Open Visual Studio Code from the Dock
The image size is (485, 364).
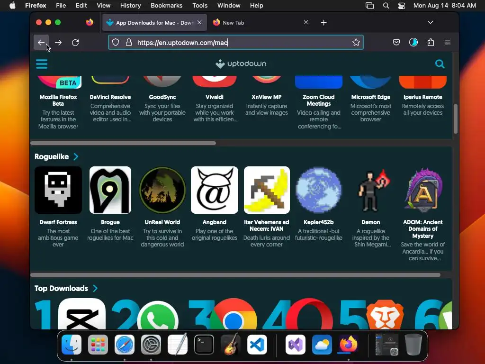[x=257, y=345]
